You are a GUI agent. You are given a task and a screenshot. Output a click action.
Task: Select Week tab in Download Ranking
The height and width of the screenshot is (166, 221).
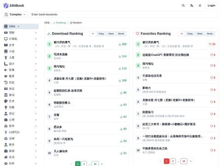(111, 34)
